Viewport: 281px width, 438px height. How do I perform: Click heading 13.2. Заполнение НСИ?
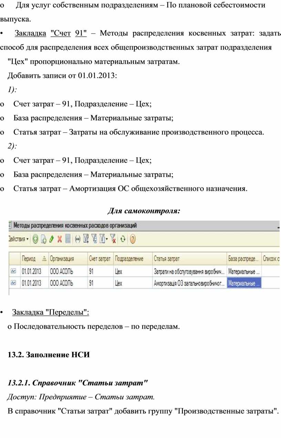pyautogui.click(x=49, y=355)
